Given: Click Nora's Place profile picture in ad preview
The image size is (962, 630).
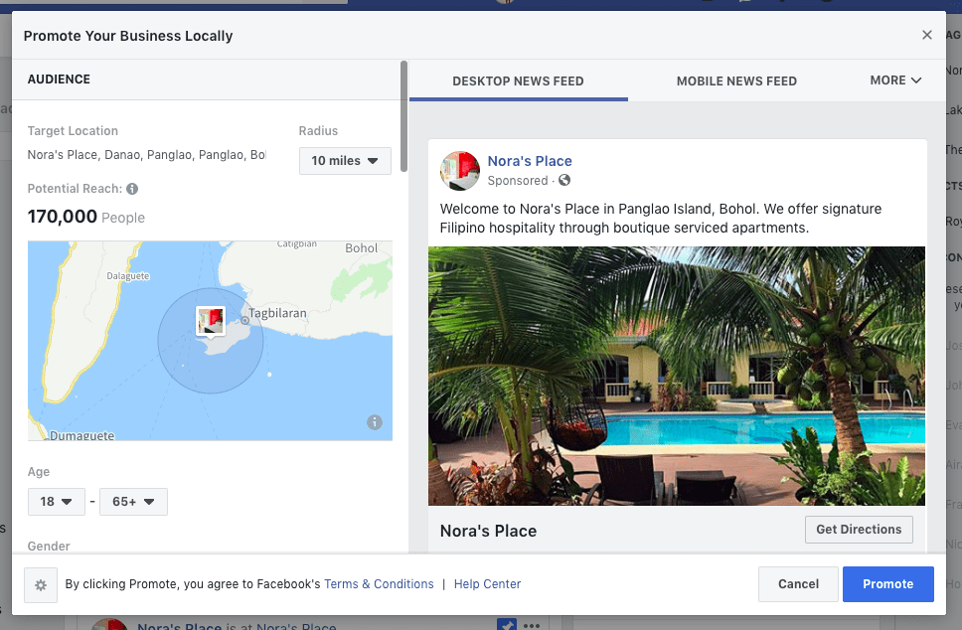Looking at the screenshot, I should coord(459,171).
